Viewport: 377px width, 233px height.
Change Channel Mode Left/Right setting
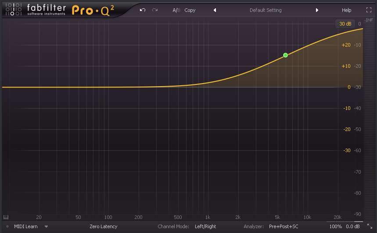coord(205,226)
